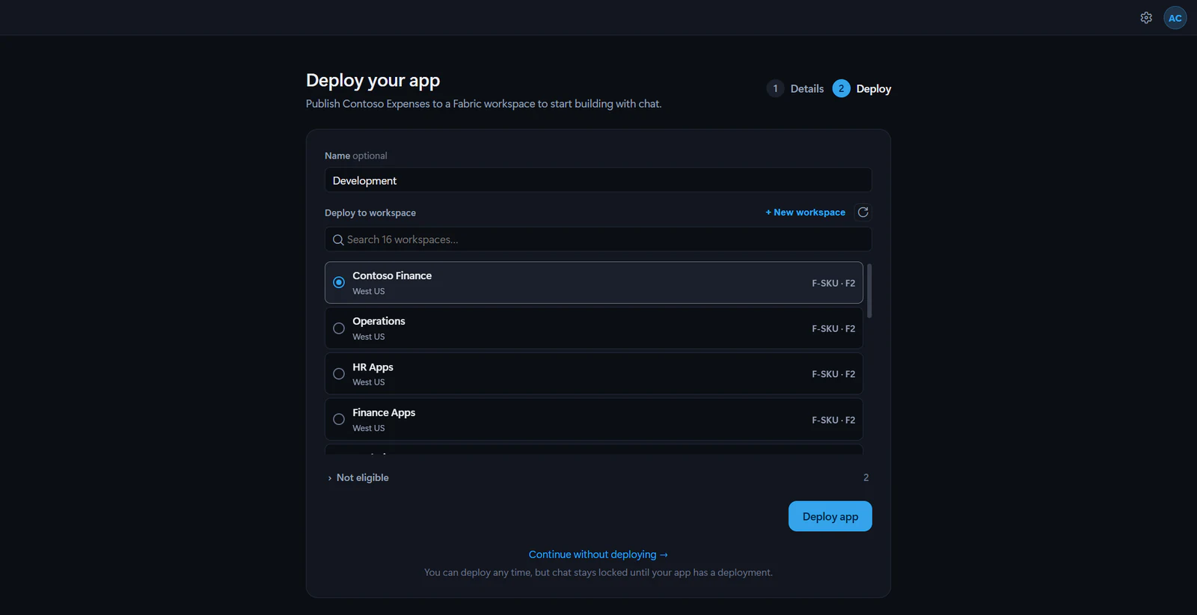This screenshot has width=1197, height=615.
Task: Click the search magnifier icon
Action: [x=338, y=240]
